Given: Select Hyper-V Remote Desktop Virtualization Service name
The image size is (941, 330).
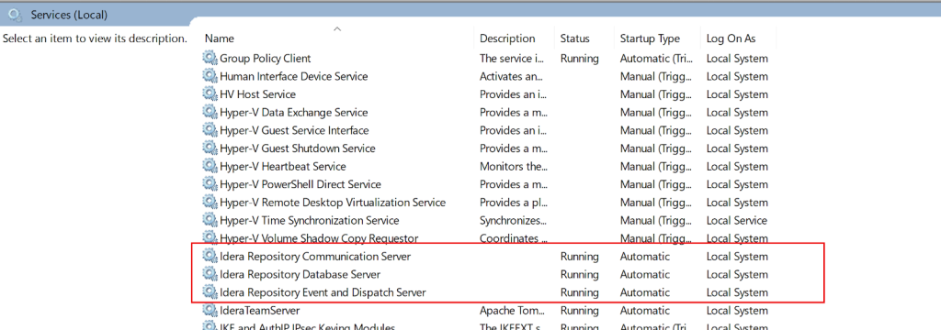Looking at the screenshot, I should 333,203.
